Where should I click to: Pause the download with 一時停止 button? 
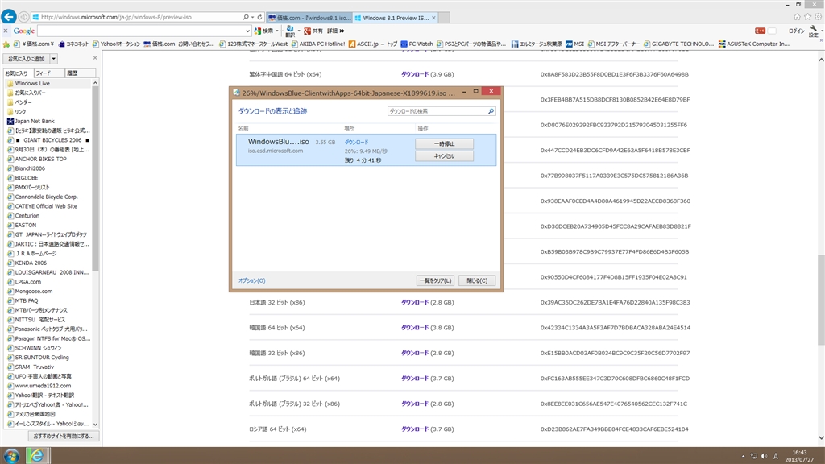point(444,143)
